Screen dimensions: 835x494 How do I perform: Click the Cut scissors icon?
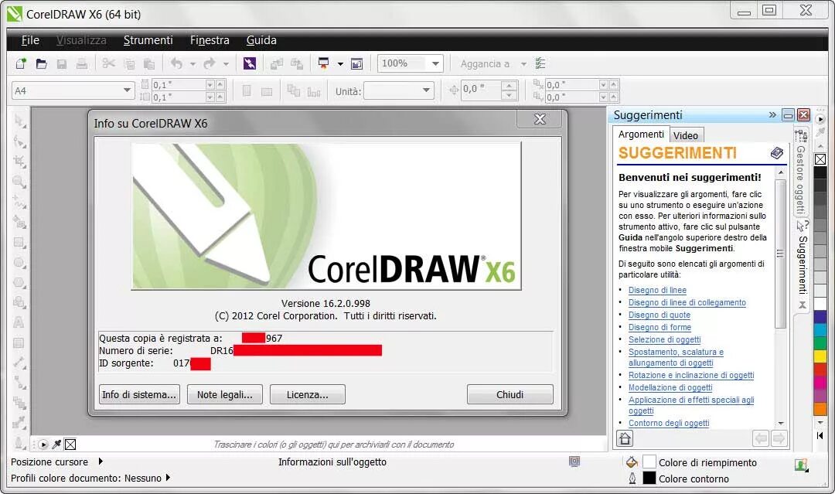pyautogui.click(x=109, y=64)
